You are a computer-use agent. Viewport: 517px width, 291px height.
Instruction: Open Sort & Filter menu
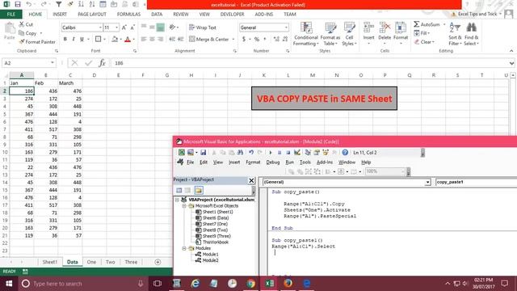pos(455,34)
